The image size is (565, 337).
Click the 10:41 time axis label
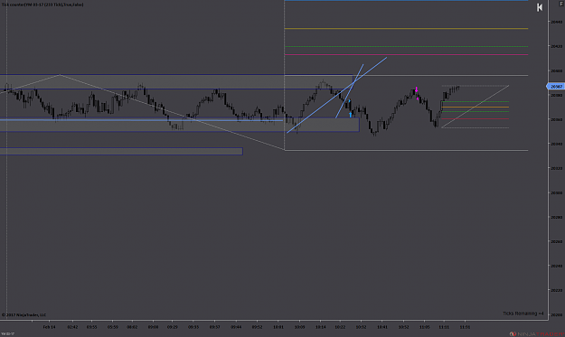[x=382, y=327]
